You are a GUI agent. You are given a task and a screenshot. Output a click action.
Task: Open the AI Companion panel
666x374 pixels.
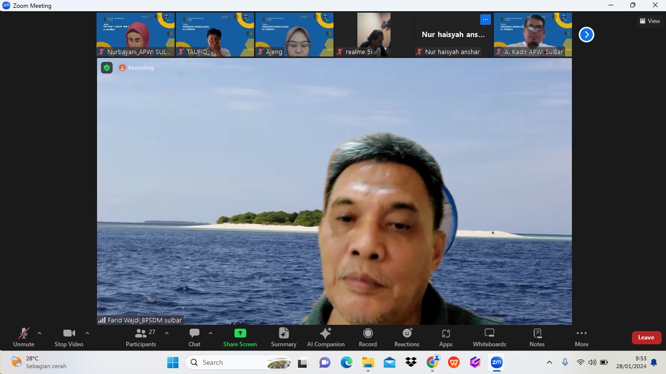coord(326,337)
